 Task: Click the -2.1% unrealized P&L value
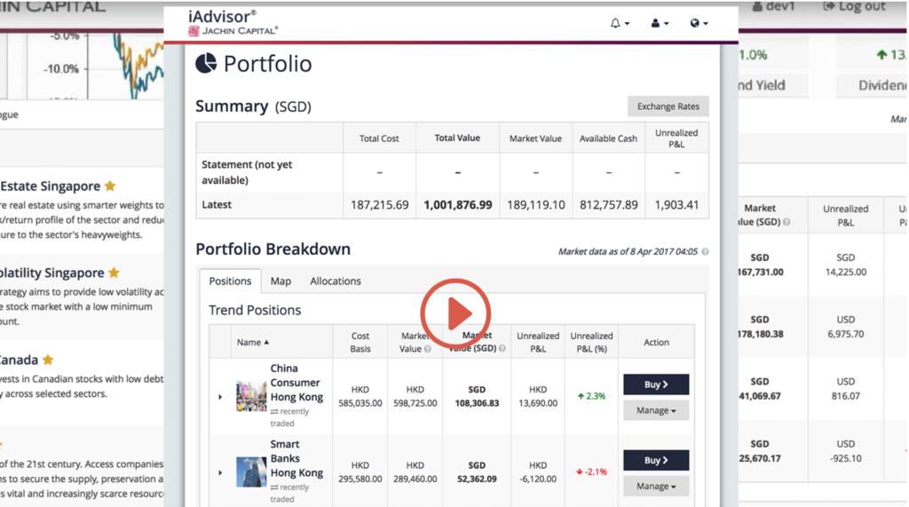[591, 471]
